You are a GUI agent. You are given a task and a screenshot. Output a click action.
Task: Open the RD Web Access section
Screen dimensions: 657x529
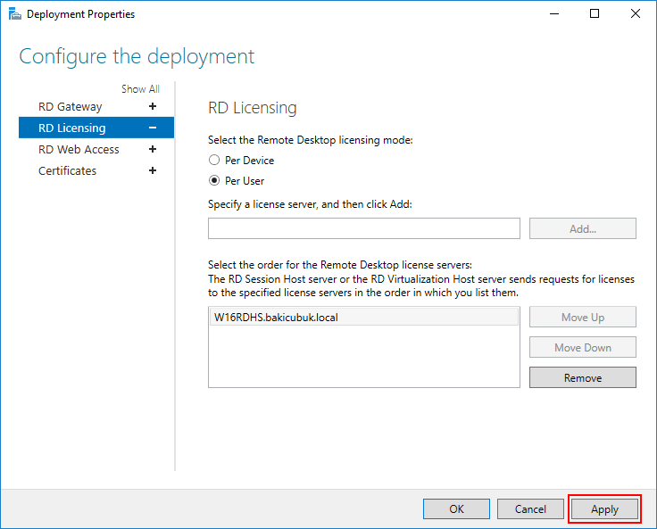pyautogui.click(x=79, y=150)
